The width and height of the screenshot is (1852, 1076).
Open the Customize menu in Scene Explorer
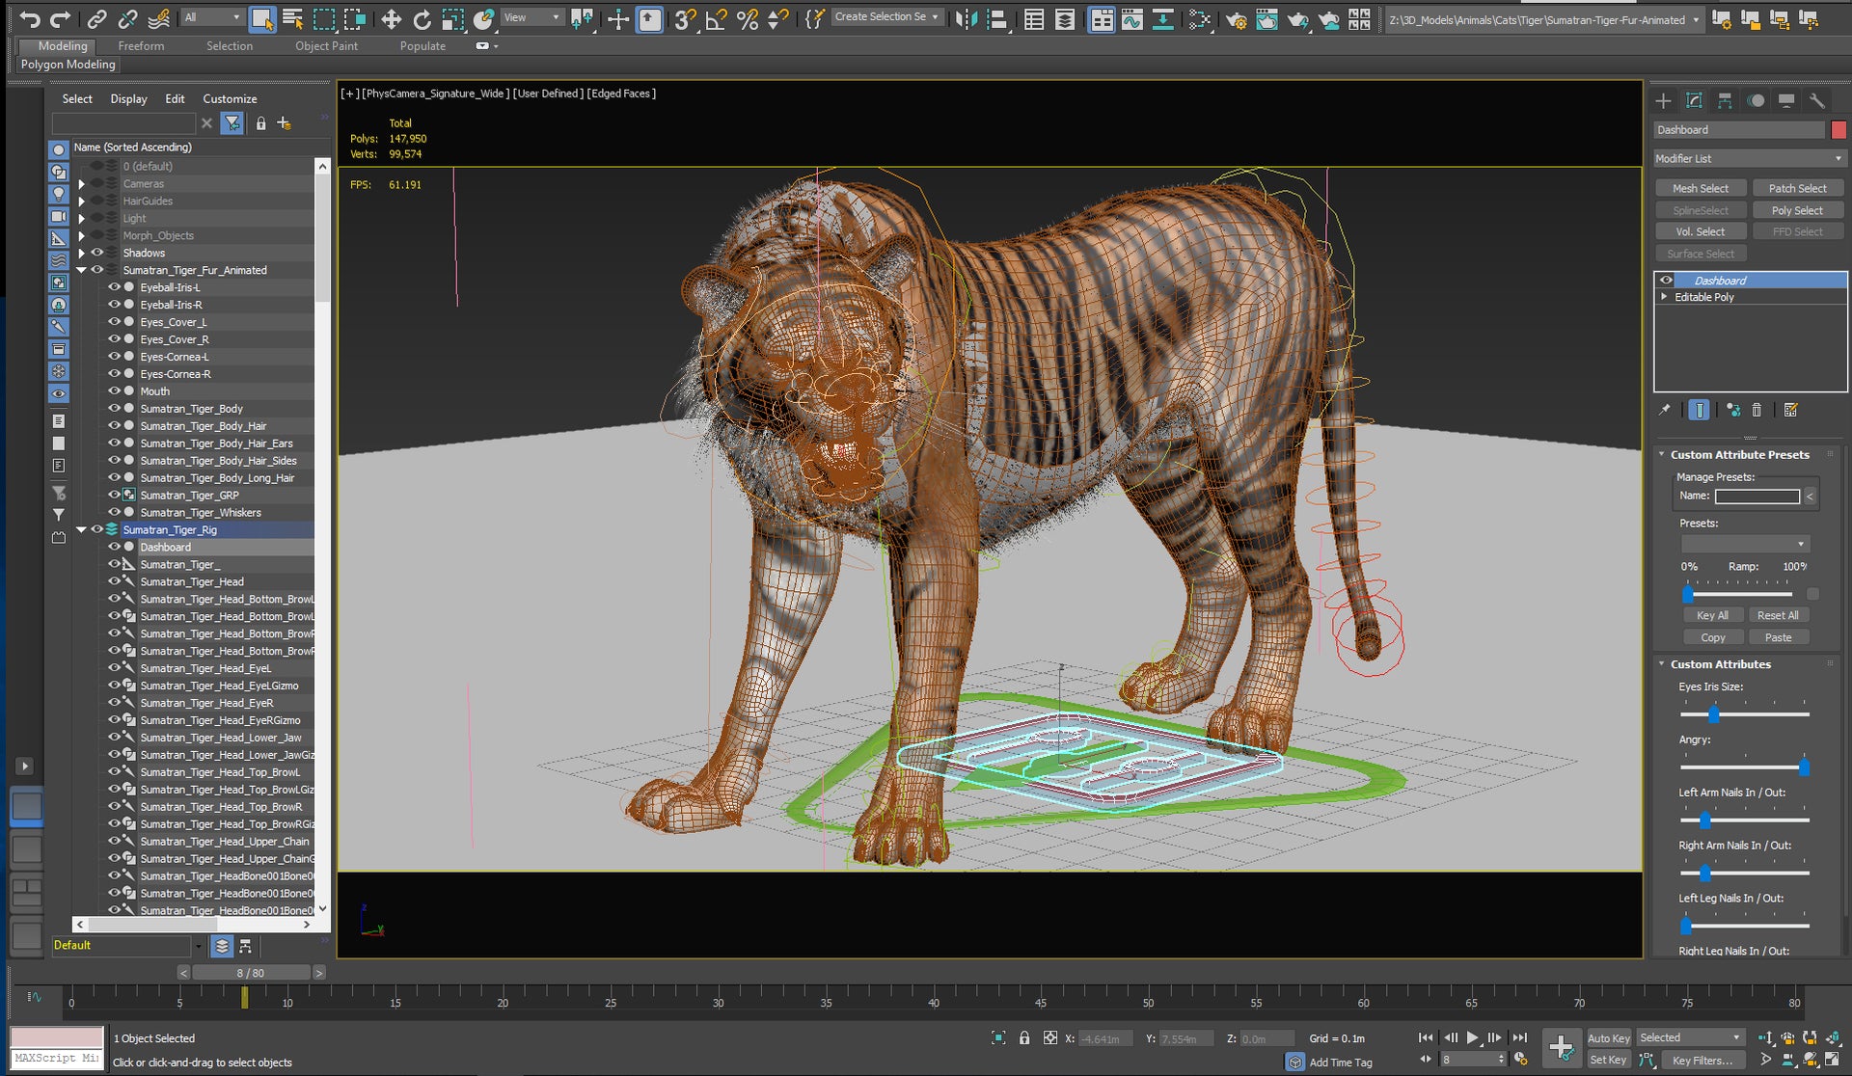coord(230,98)
